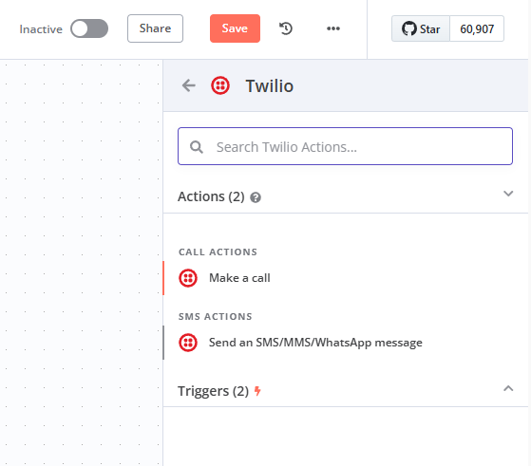Click the SMS ACTIONS category label
This screenshot has height=466, width=531.
pos(216,316)
